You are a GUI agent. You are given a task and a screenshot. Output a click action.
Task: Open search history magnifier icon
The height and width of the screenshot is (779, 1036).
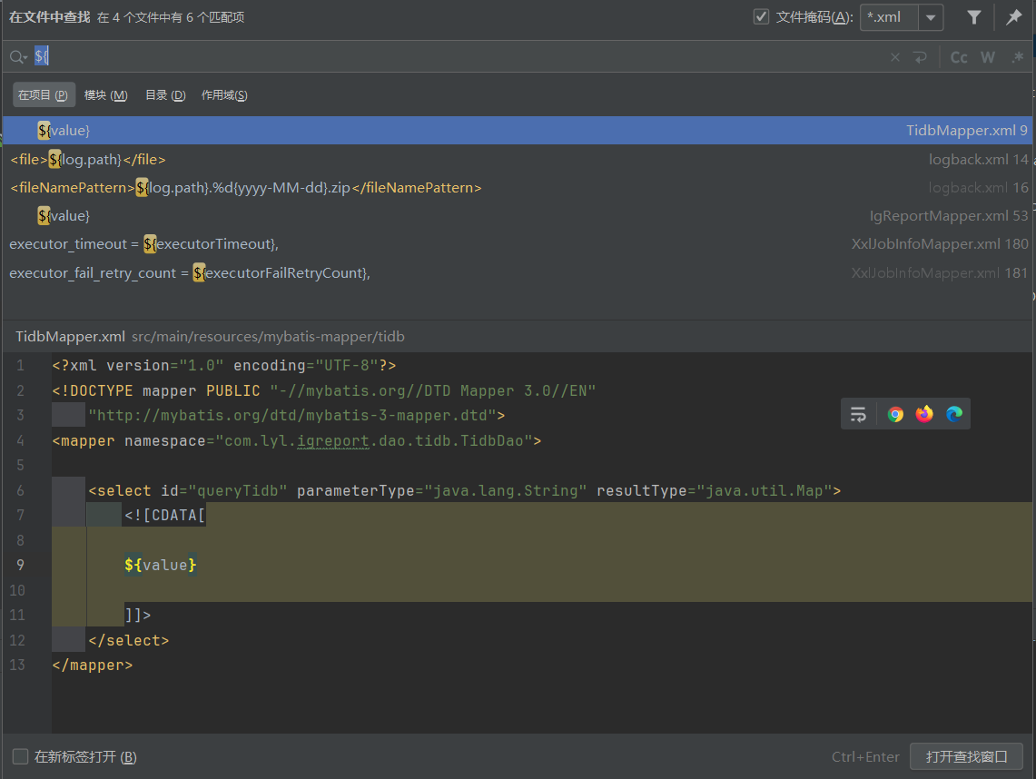18,57
